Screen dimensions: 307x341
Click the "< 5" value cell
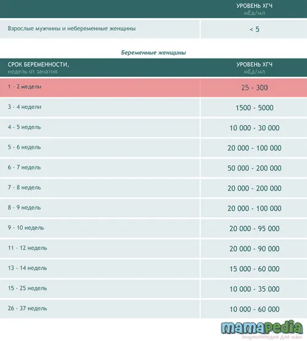[254, 29]
